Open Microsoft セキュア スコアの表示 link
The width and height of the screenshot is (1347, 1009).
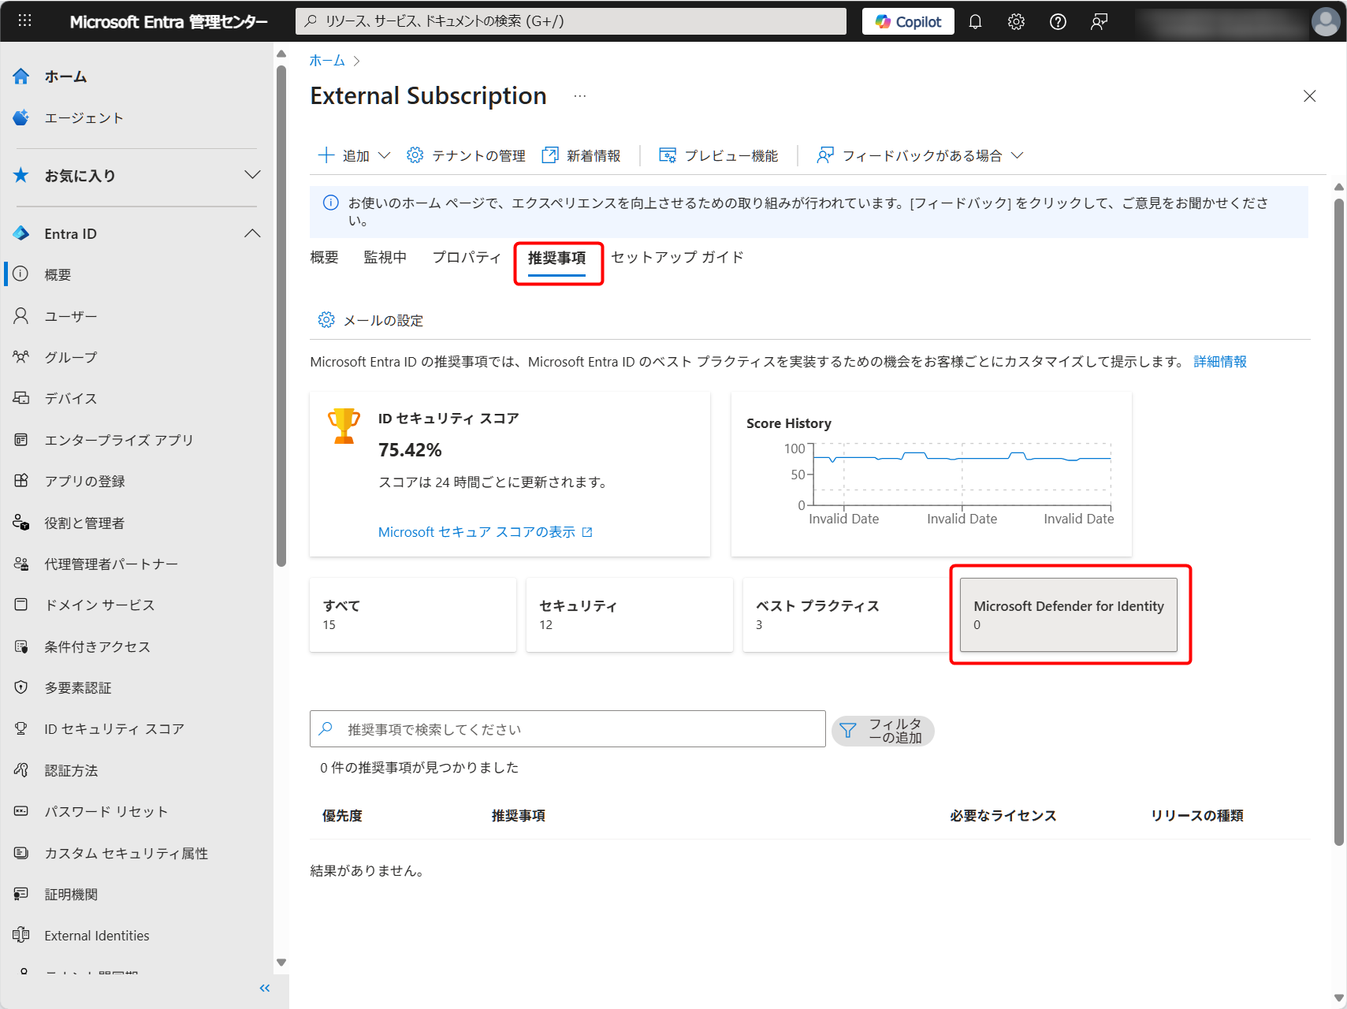[478, 531]
